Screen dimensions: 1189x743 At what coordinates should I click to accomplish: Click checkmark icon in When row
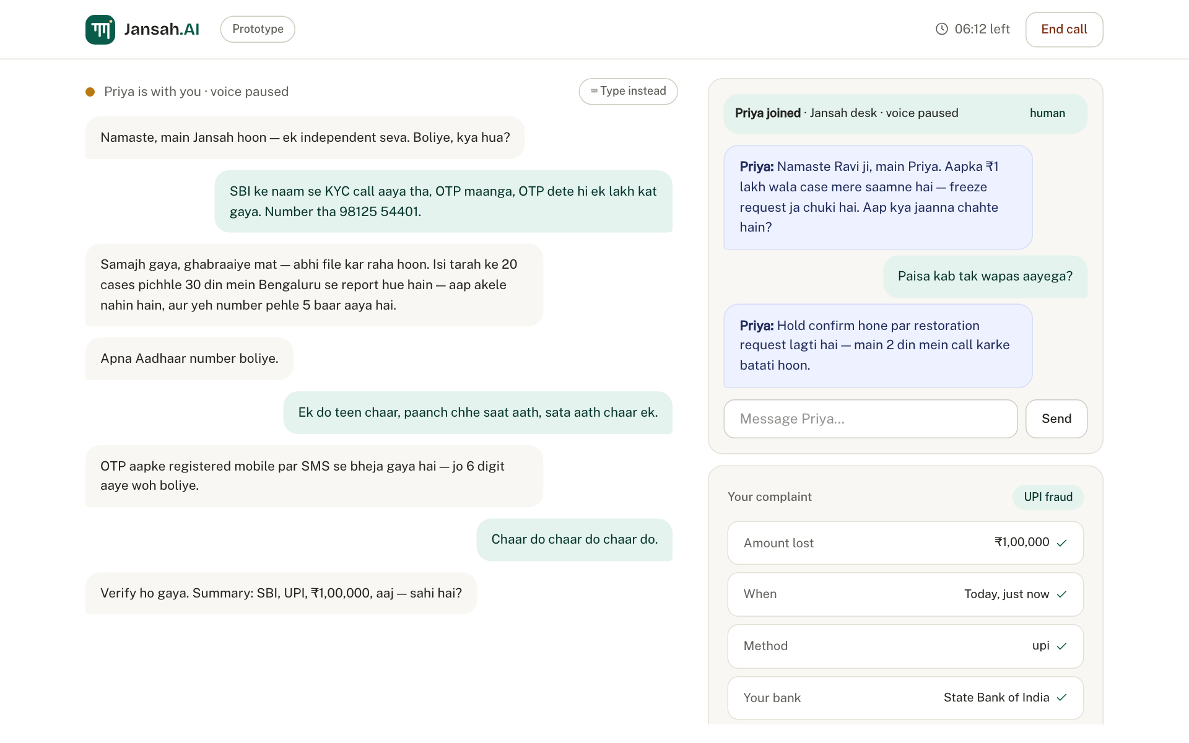pos(1062,594)
